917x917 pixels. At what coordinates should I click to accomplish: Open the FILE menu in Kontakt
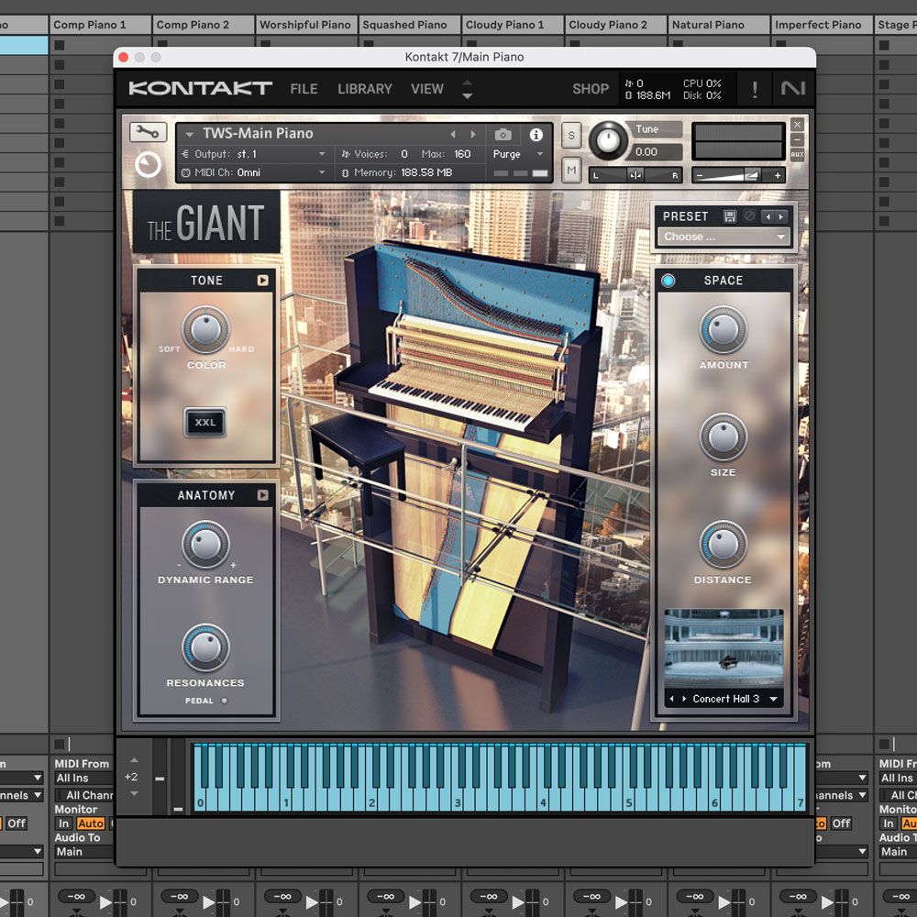pyautogui.click(x=304, y=89)
